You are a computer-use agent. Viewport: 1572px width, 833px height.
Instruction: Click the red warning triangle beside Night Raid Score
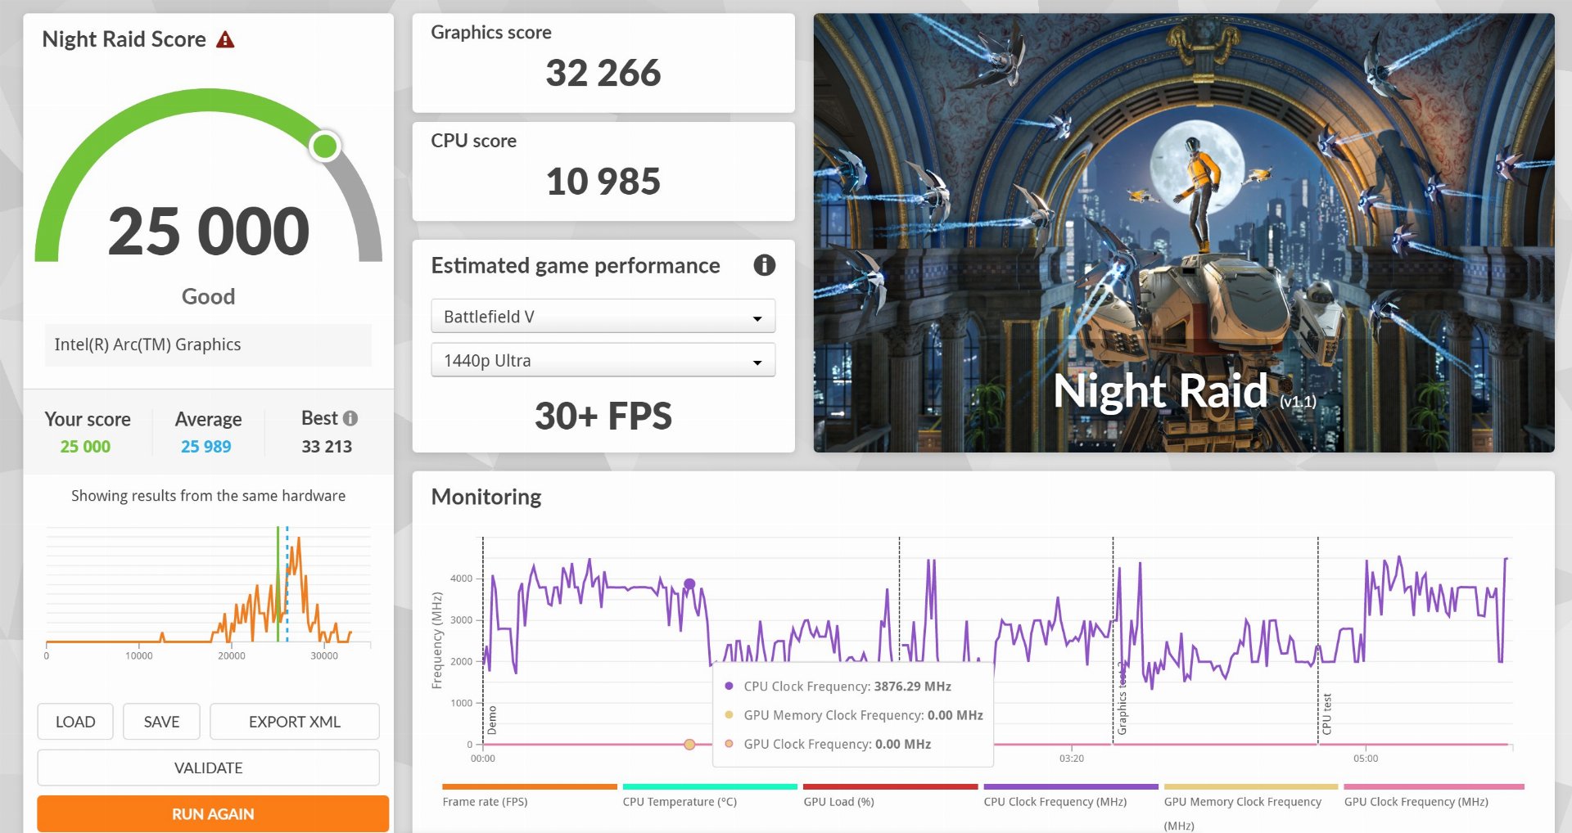tap(225, 39)
